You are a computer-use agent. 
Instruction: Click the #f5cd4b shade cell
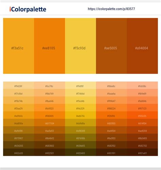[x=80, y=100]
